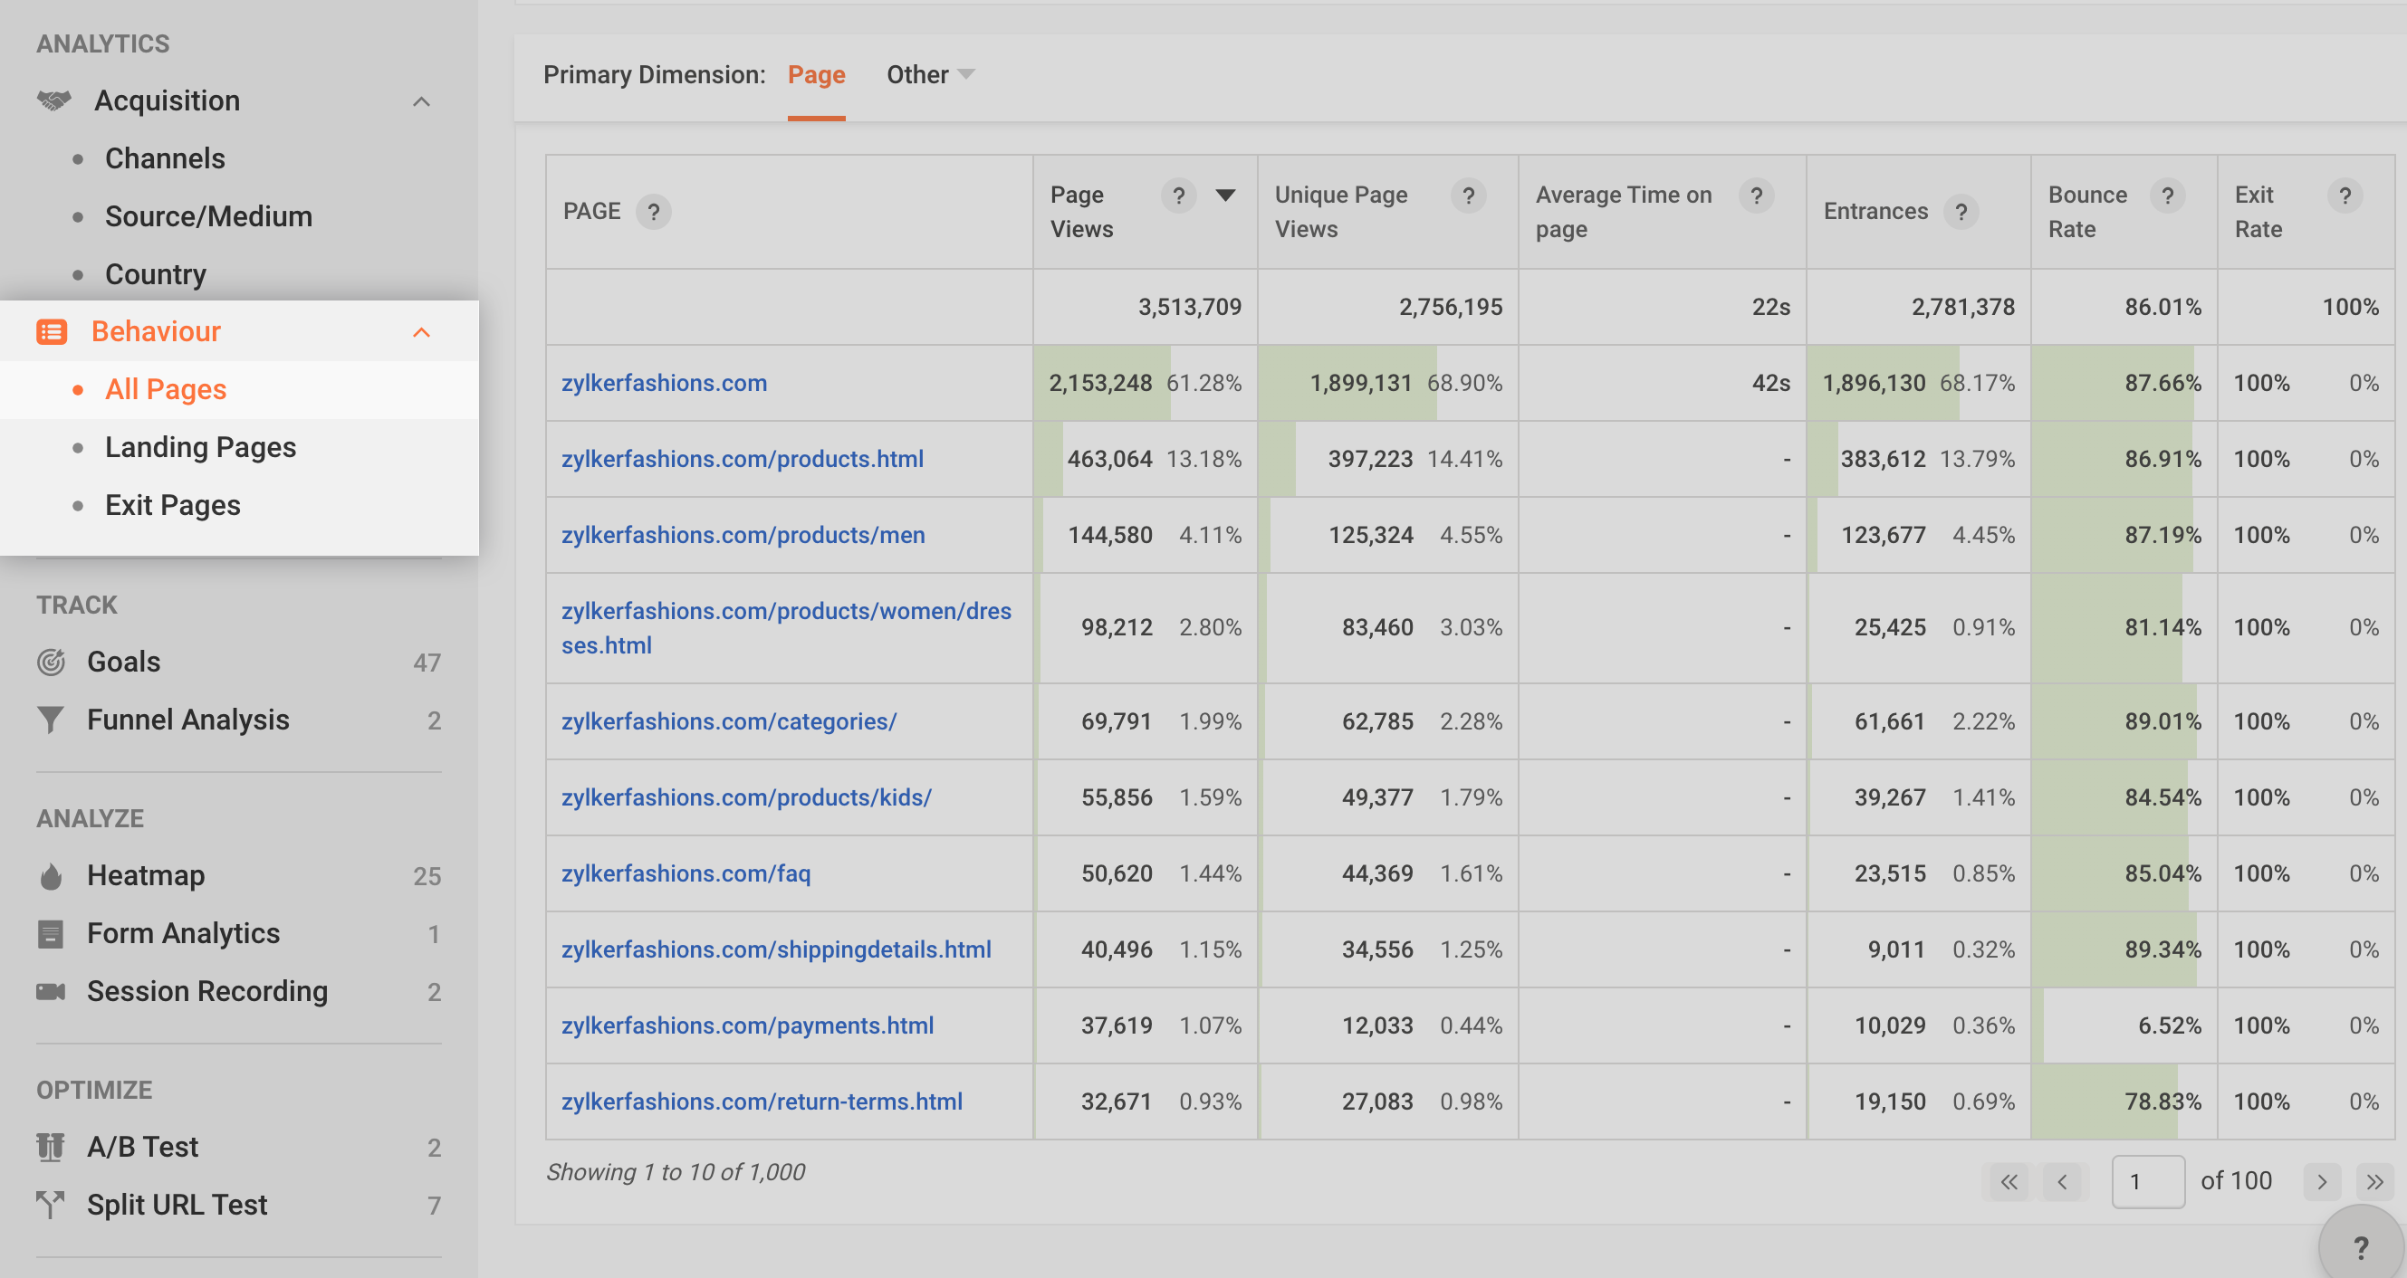This screenshot has width=2407, height=1278.
Task: Click the Goals target icon
Action: (x=52, y=662)
